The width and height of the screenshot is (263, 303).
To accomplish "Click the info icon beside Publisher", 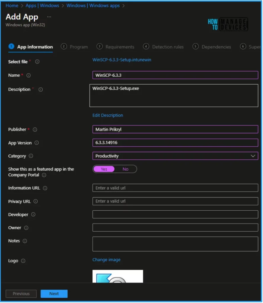I will pos(35,130).
